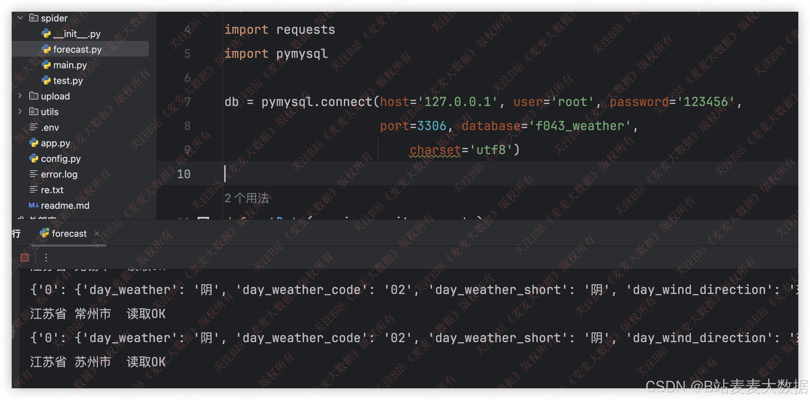Click the red Stop run button

pyautogui.click(x=25, y=258)
